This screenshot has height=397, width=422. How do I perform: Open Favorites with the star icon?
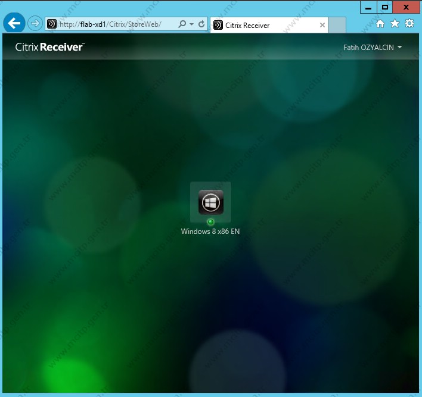point(395,24)
